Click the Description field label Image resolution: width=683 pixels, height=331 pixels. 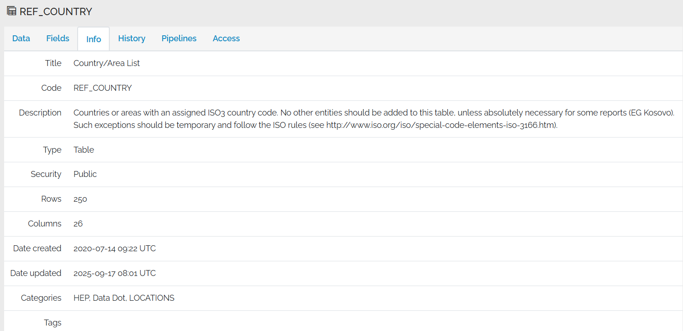click(x=40, y=112)
